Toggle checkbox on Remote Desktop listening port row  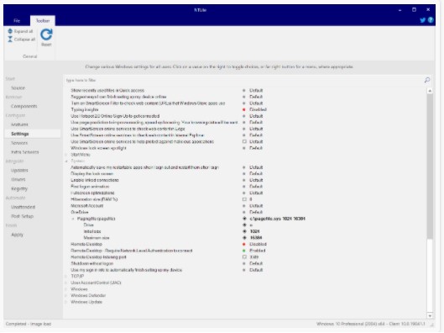tap(244, 257)
